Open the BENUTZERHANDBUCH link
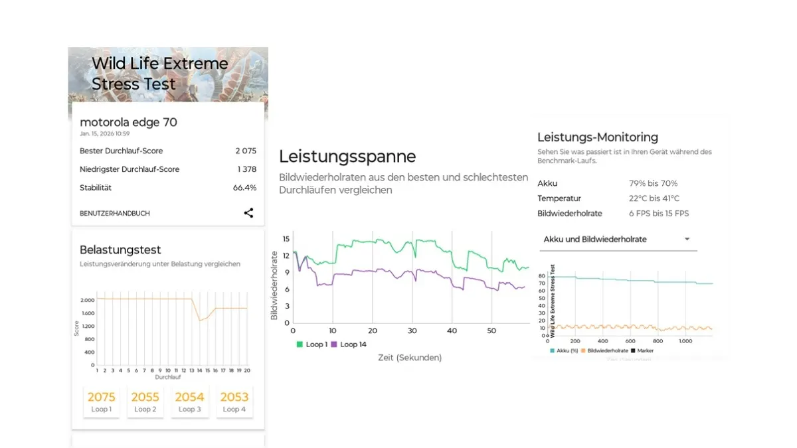 [x=114, y=213]
